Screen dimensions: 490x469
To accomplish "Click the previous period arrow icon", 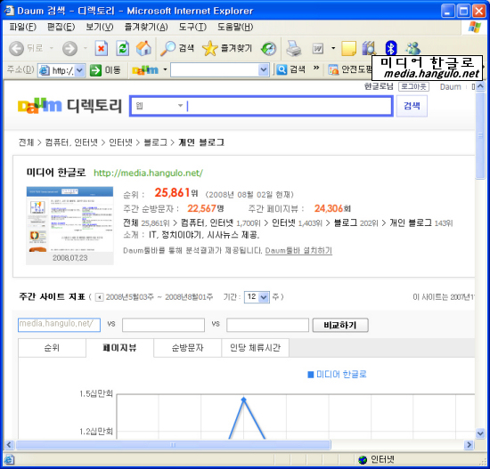I will pos(99,297).
